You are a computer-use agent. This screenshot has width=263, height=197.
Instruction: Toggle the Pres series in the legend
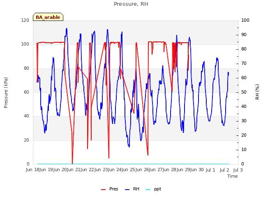(x=110, y=189)
